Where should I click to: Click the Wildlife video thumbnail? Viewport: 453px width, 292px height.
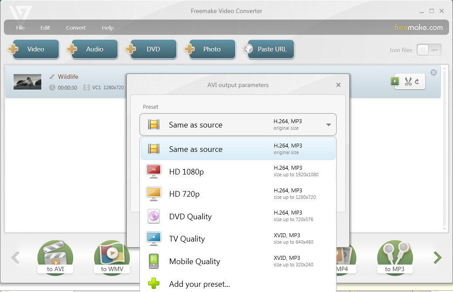click(x=27, y=82)
